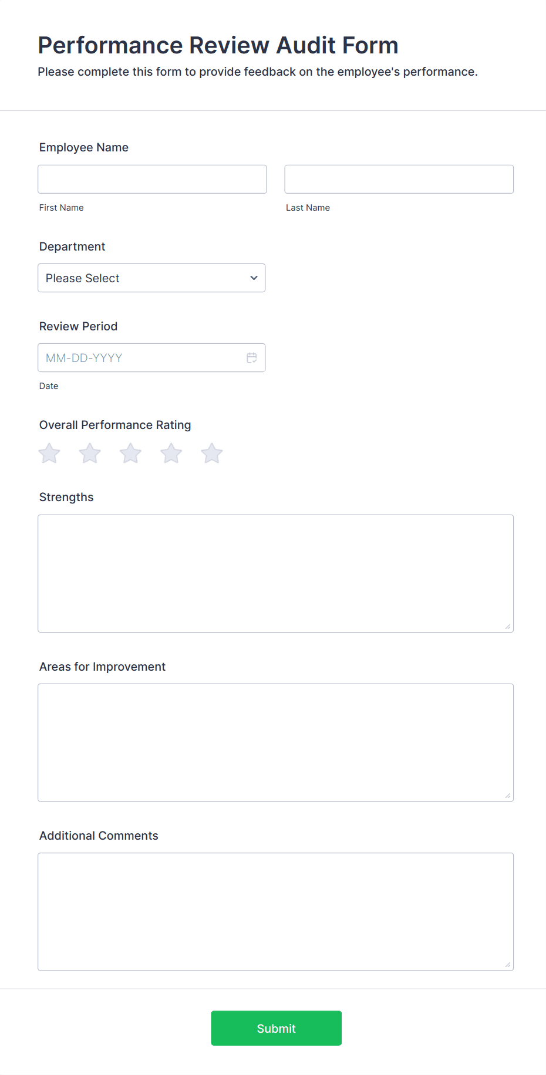Click the Additional Comments text area
Image resolution: width=546 pixels, height=1075 pixels.
point(275,911)
